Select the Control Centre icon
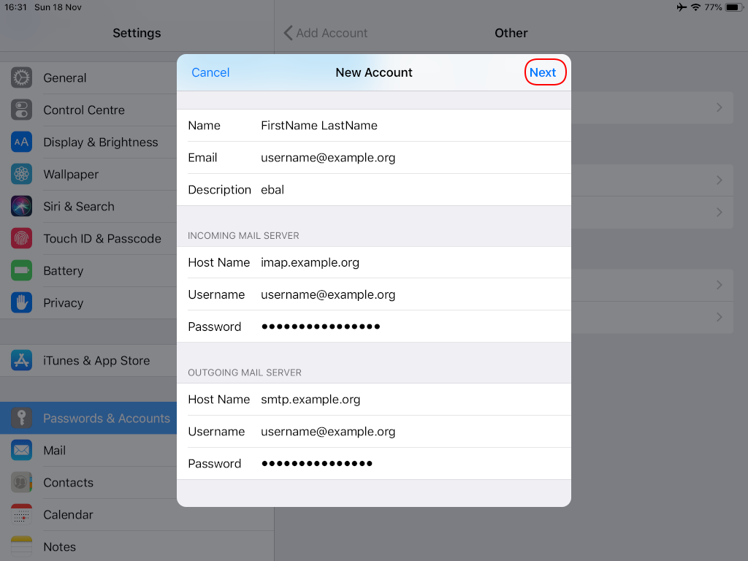Screen dimensions: 748x561 pyautogui.click(x=21, y=110)
